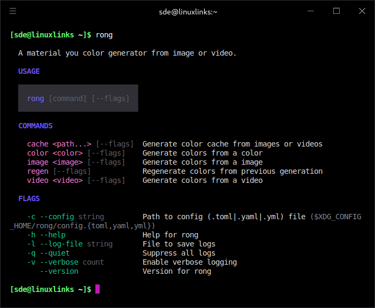Viewport: 375px width, 308px height.
Task: Click the '--version' flag text
Action: pos(59,271)
